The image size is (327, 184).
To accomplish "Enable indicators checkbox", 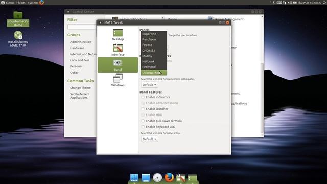I will point(143,97).
